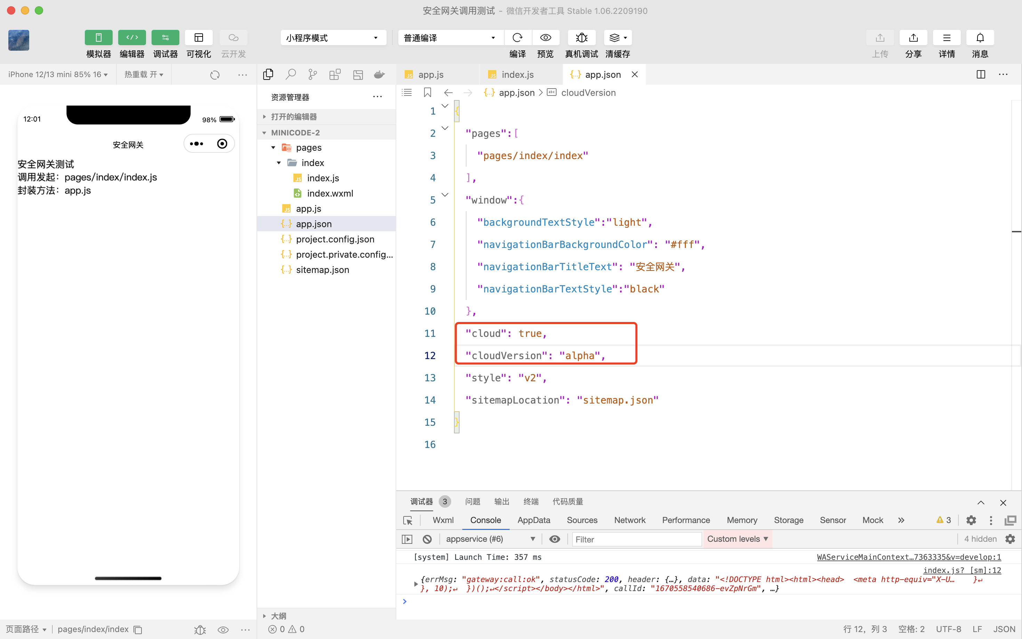Click the real device debug bug icon
Screen dimensions: 1022x639
coord(581,38)
